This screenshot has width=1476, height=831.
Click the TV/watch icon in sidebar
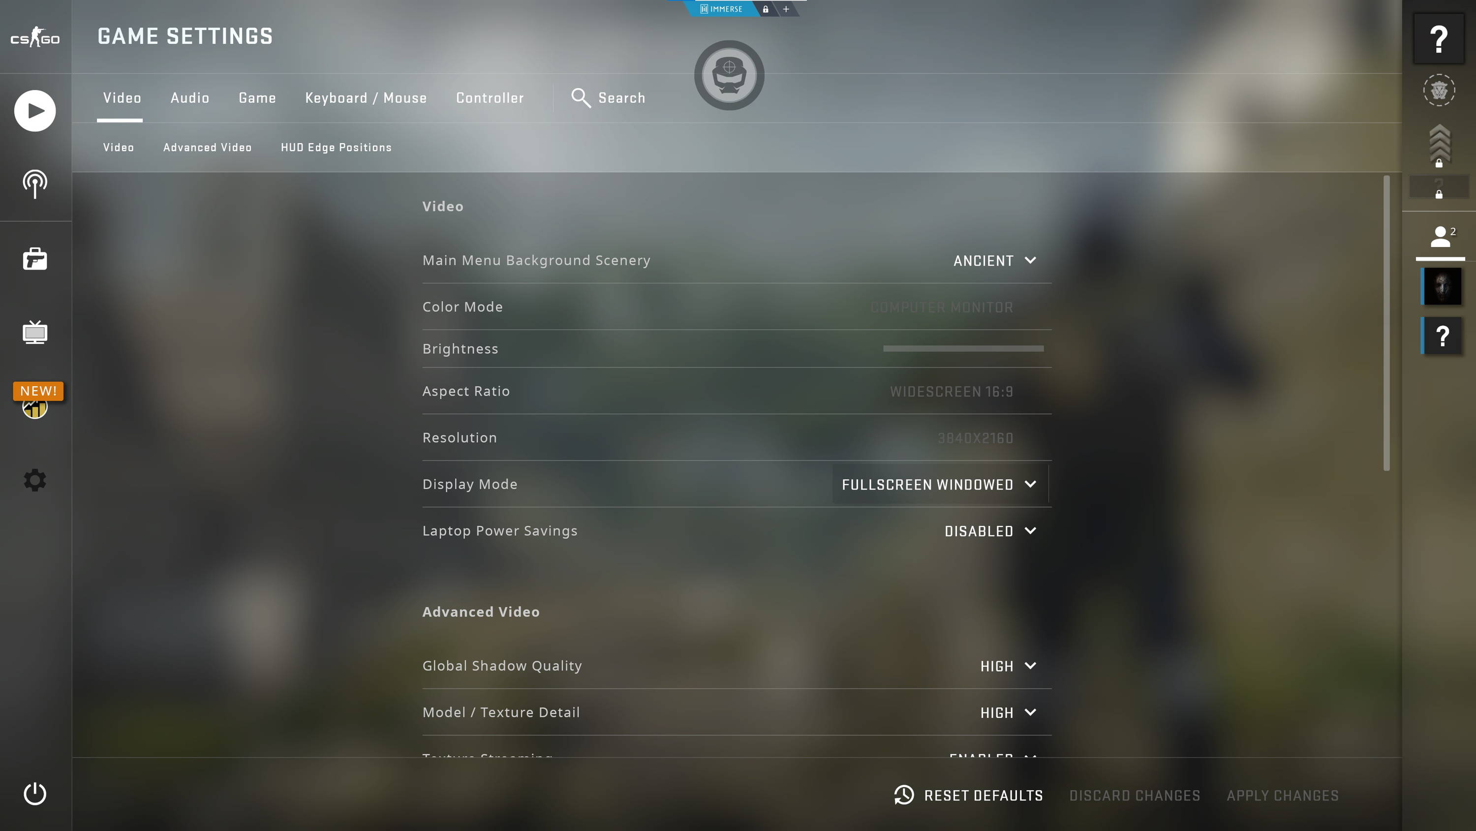pos(35,333)
